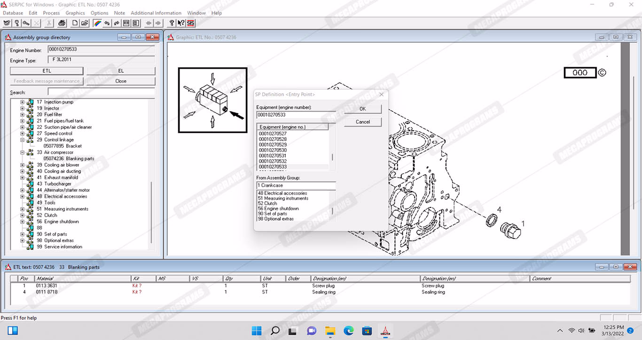Click the question mark help toolbar icon
The height and width of the screenshot is (340, 642).
[172, 23]
